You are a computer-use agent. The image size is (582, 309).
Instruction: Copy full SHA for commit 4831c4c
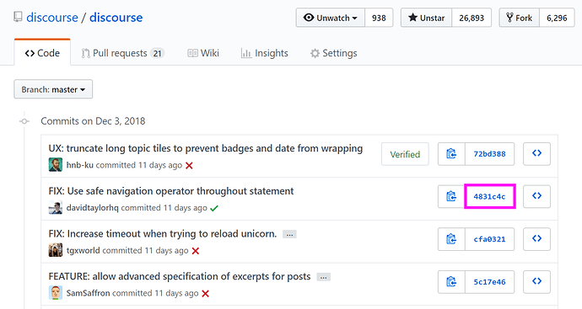click(x=451, y=196)
